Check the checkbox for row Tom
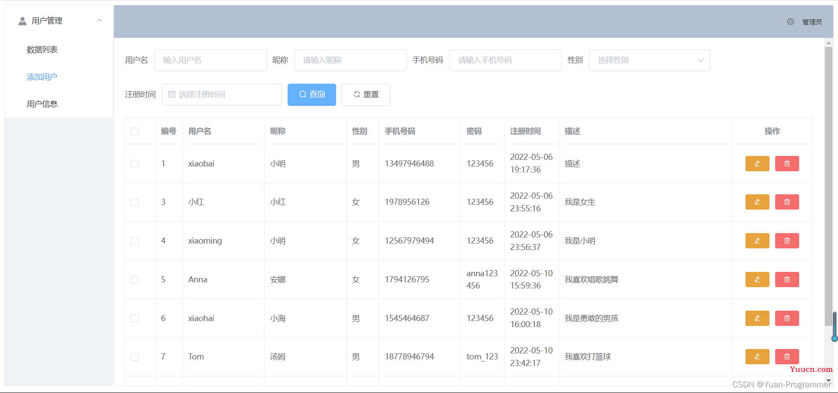Image resolution: width=838 pixels, height=393 pixels. point(135,357)
